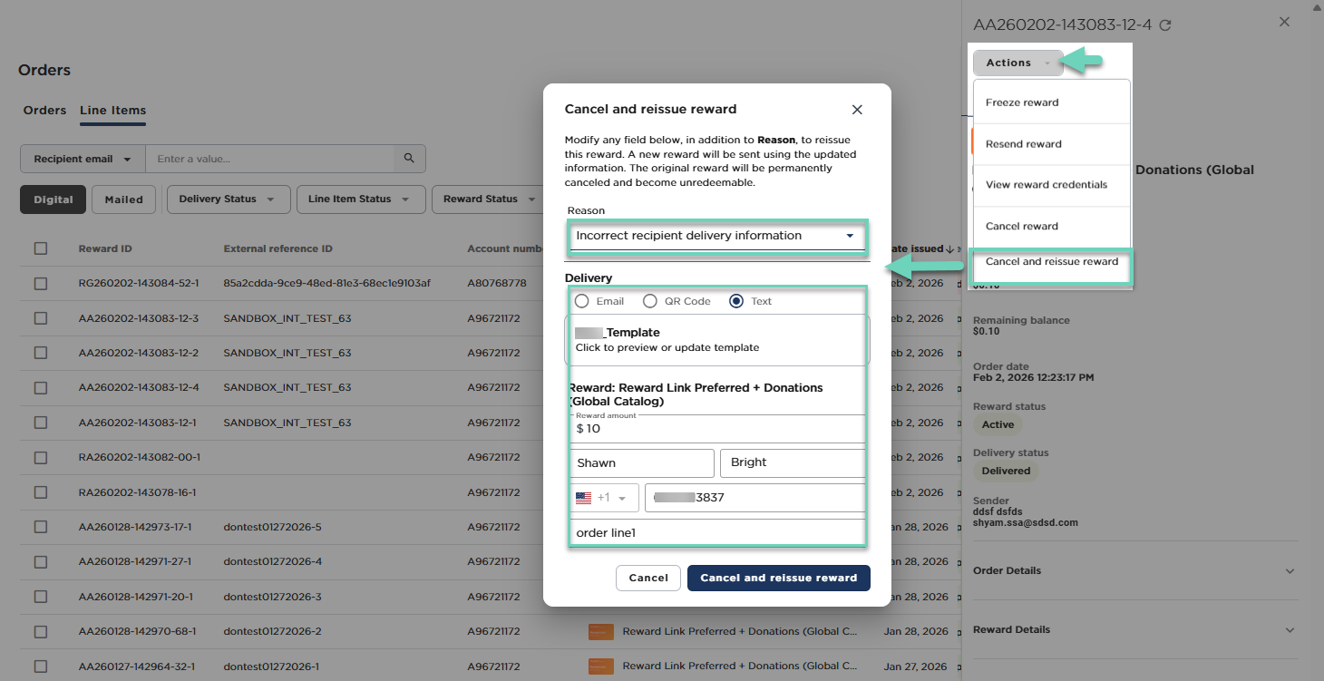Click the Cancel and reissue reward button
Screen dimensions: 1324x681
(x=778, y=578)
